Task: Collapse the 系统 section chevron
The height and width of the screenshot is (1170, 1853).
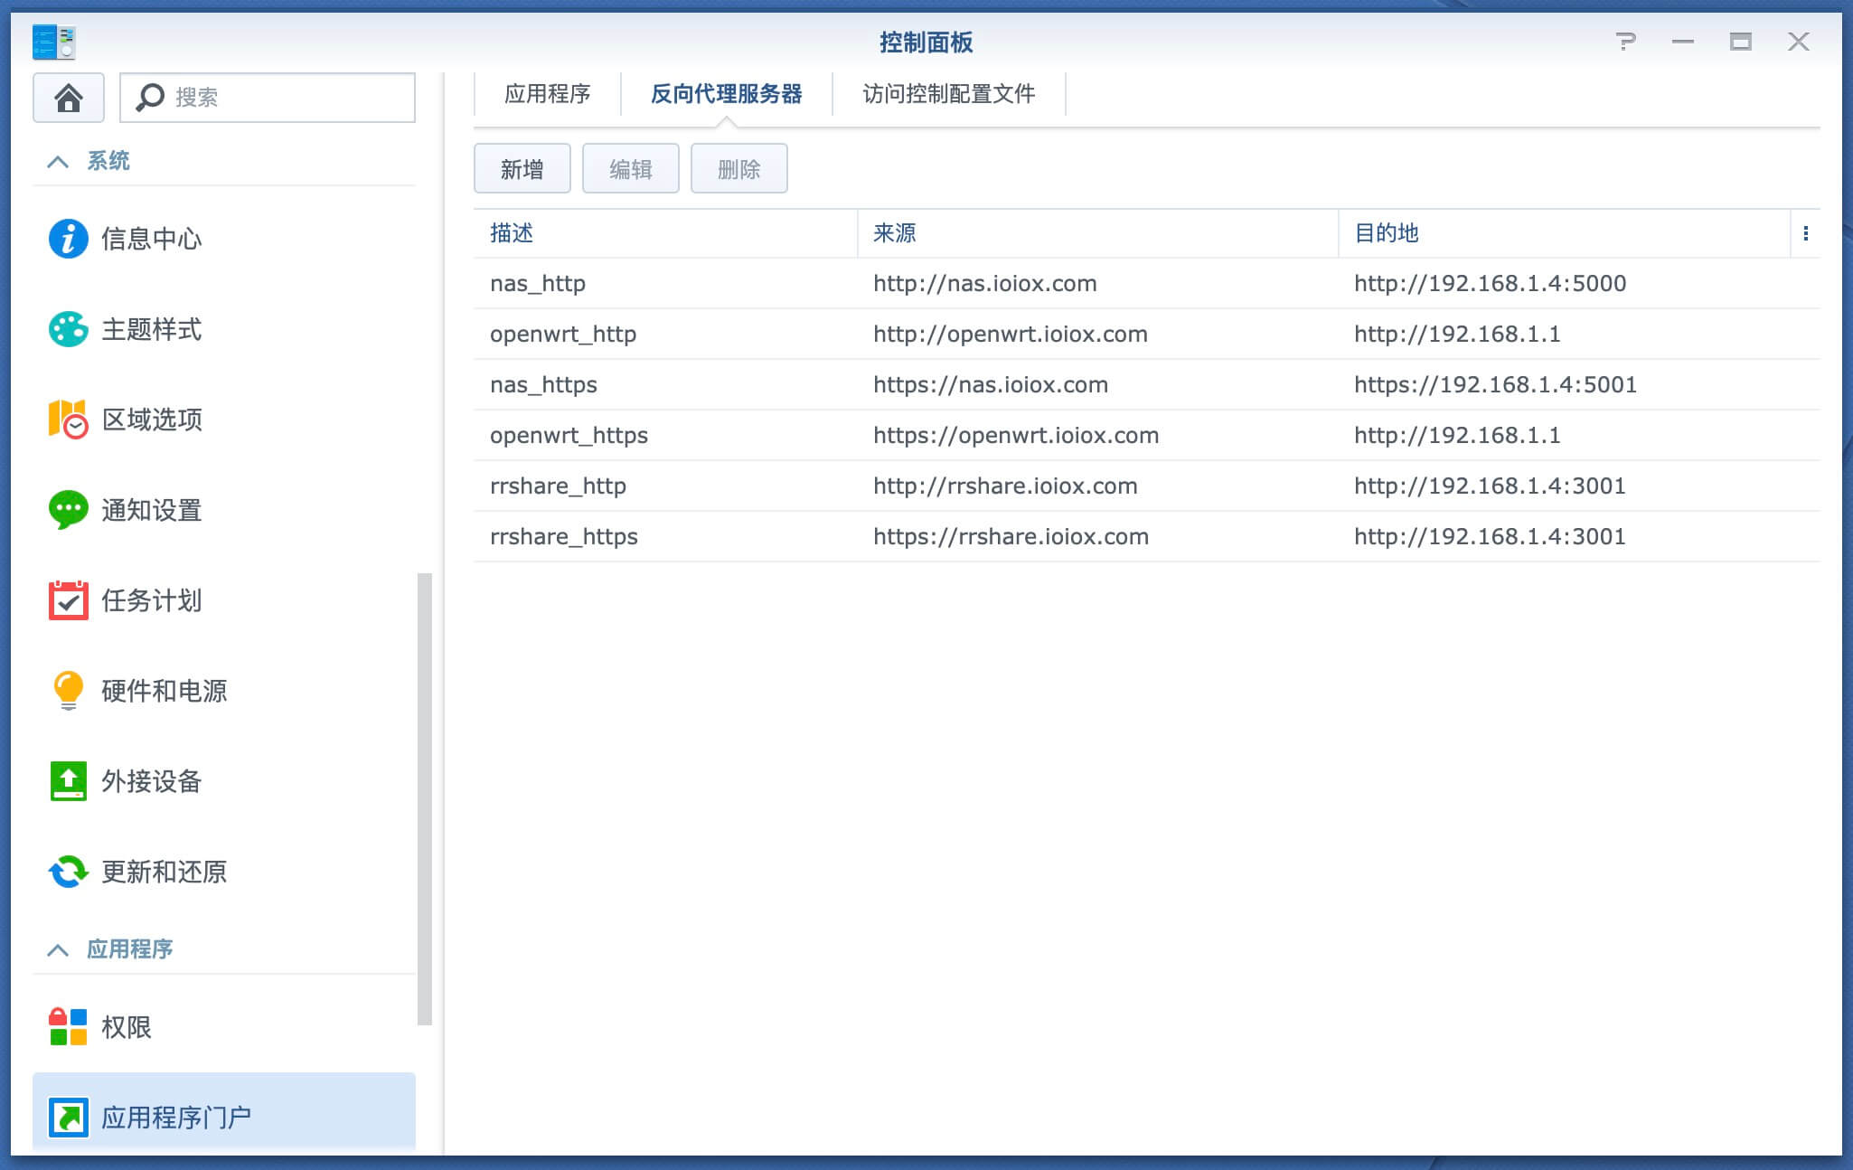Action: 58,162
